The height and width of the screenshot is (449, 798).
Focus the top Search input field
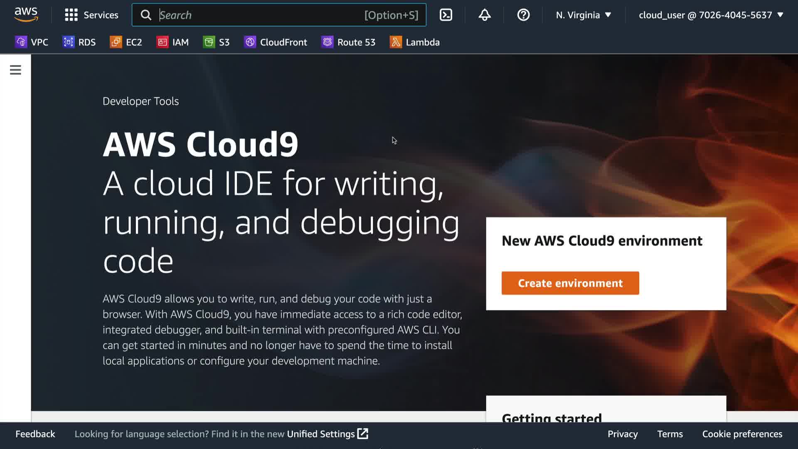(258, 15)
